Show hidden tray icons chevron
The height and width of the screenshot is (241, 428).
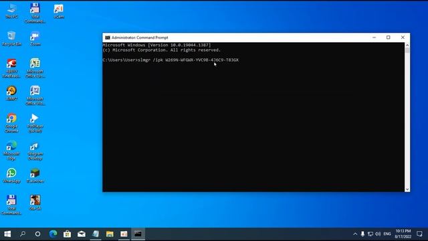point(355,234)
